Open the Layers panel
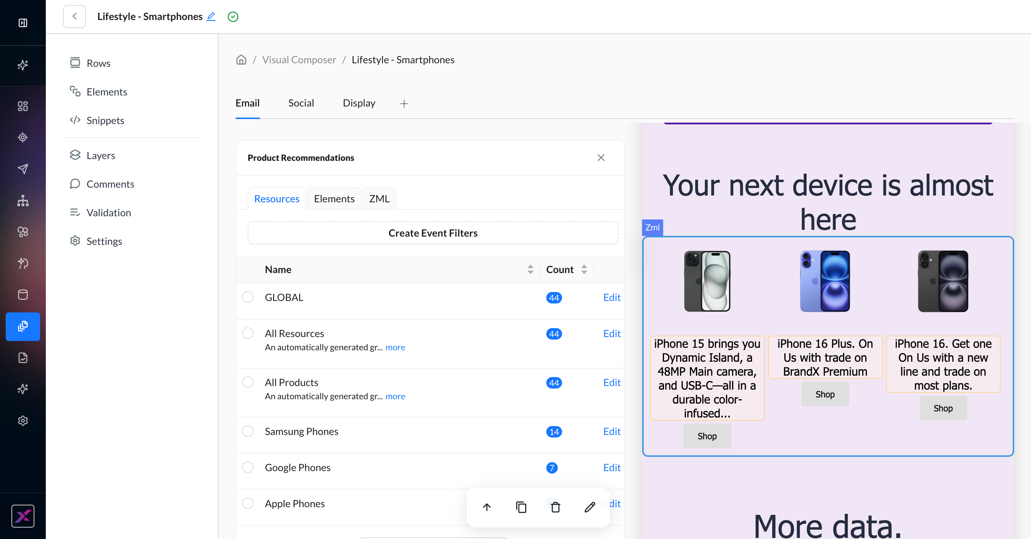The width and height of the screenshot is (1031, 539). 92,155
